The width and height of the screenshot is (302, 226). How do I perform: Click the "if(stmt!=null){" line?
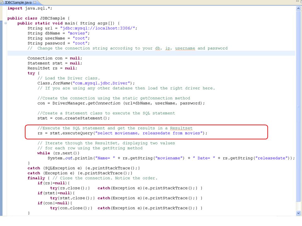[56, 193]
